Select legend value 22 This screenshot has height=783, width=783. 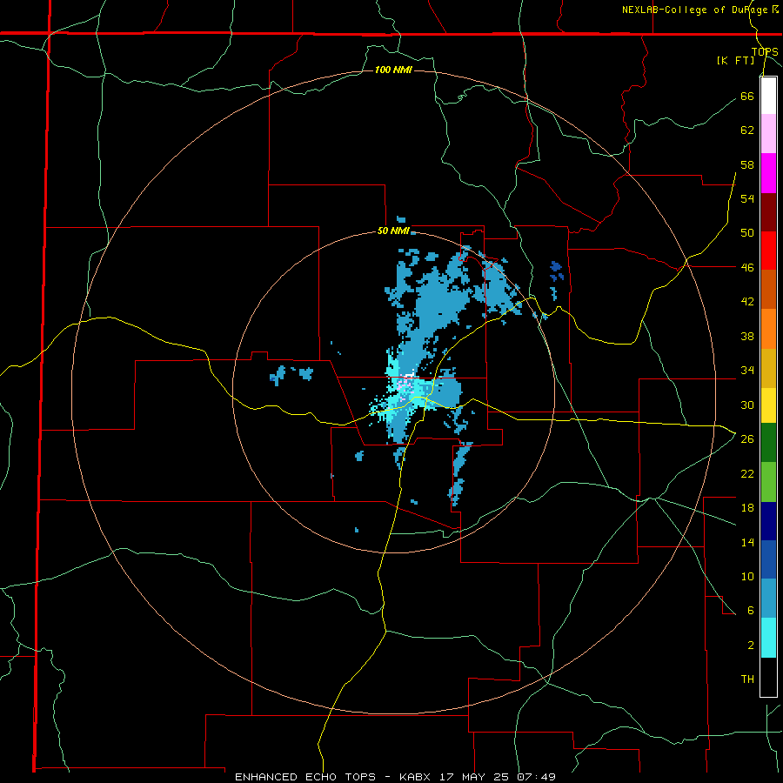pyautogui.click(x=747, y=473)
